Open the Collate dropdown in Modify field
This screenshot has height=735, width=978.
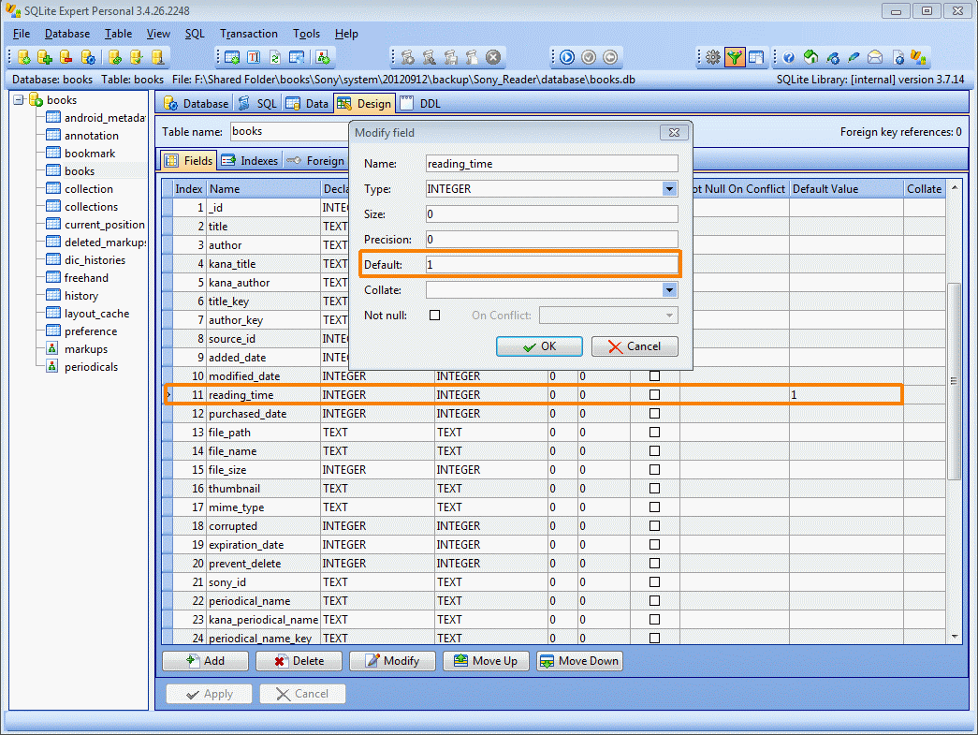(669, 290)
